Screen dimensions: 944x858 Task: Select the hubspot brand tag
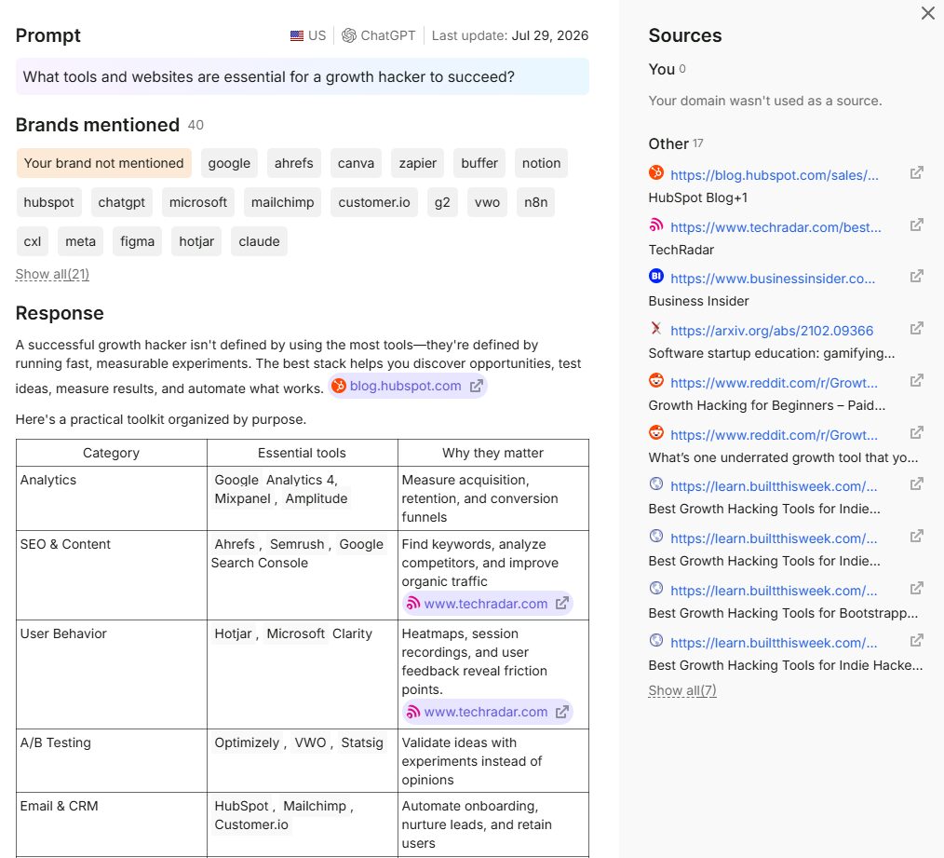(48, 202)
